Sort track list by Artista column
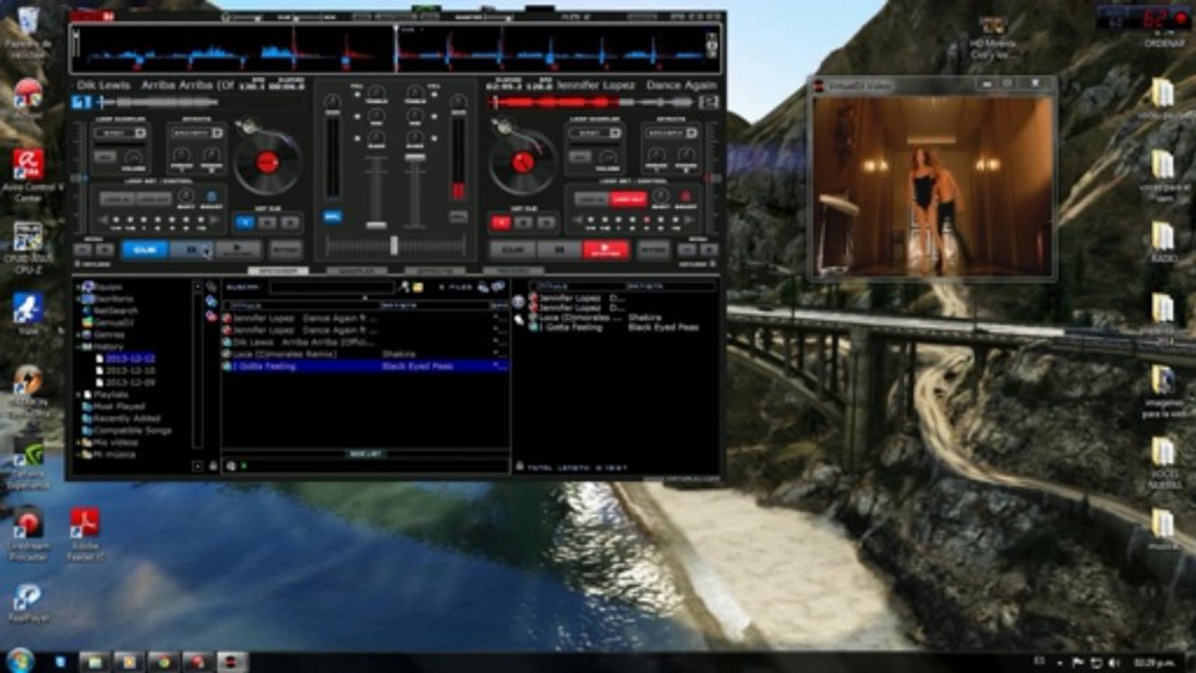 coord(434,305)
